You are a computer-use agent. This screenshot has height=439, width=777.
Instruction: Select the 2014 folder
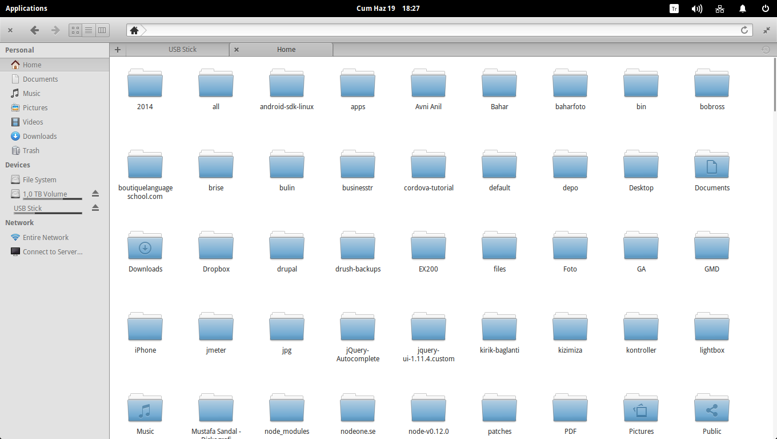[x=145, y=89]
